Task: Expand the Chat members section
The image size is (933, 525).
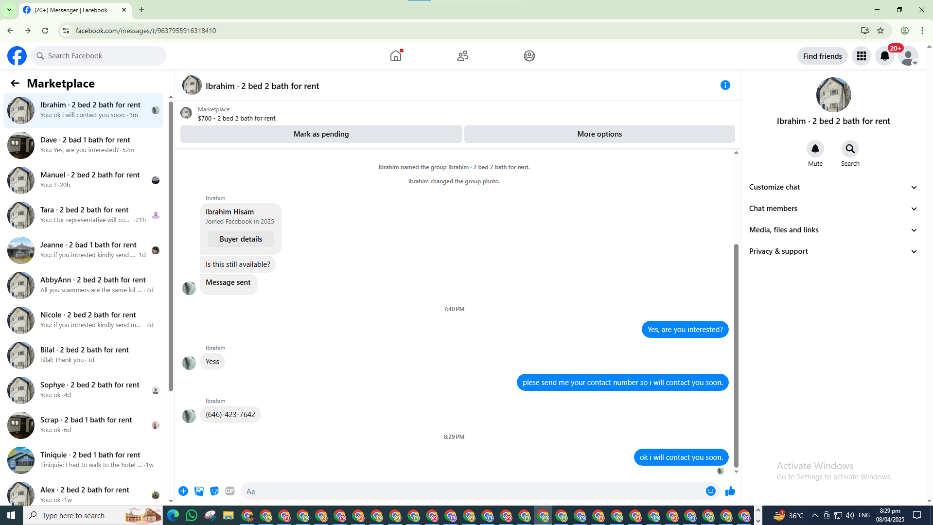Action: [833, 209]
